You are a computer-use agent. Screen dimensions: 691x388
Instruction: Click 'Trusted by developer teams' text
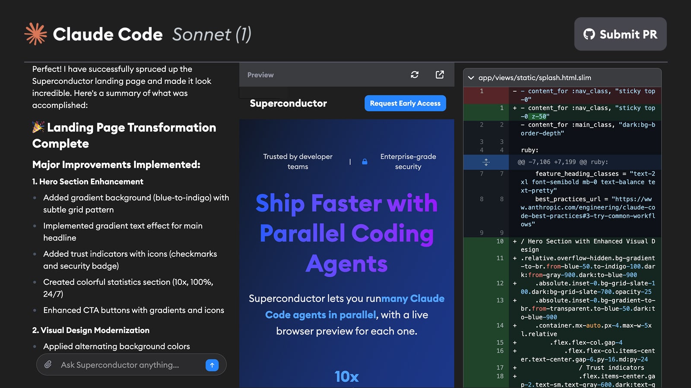point(298,162)
